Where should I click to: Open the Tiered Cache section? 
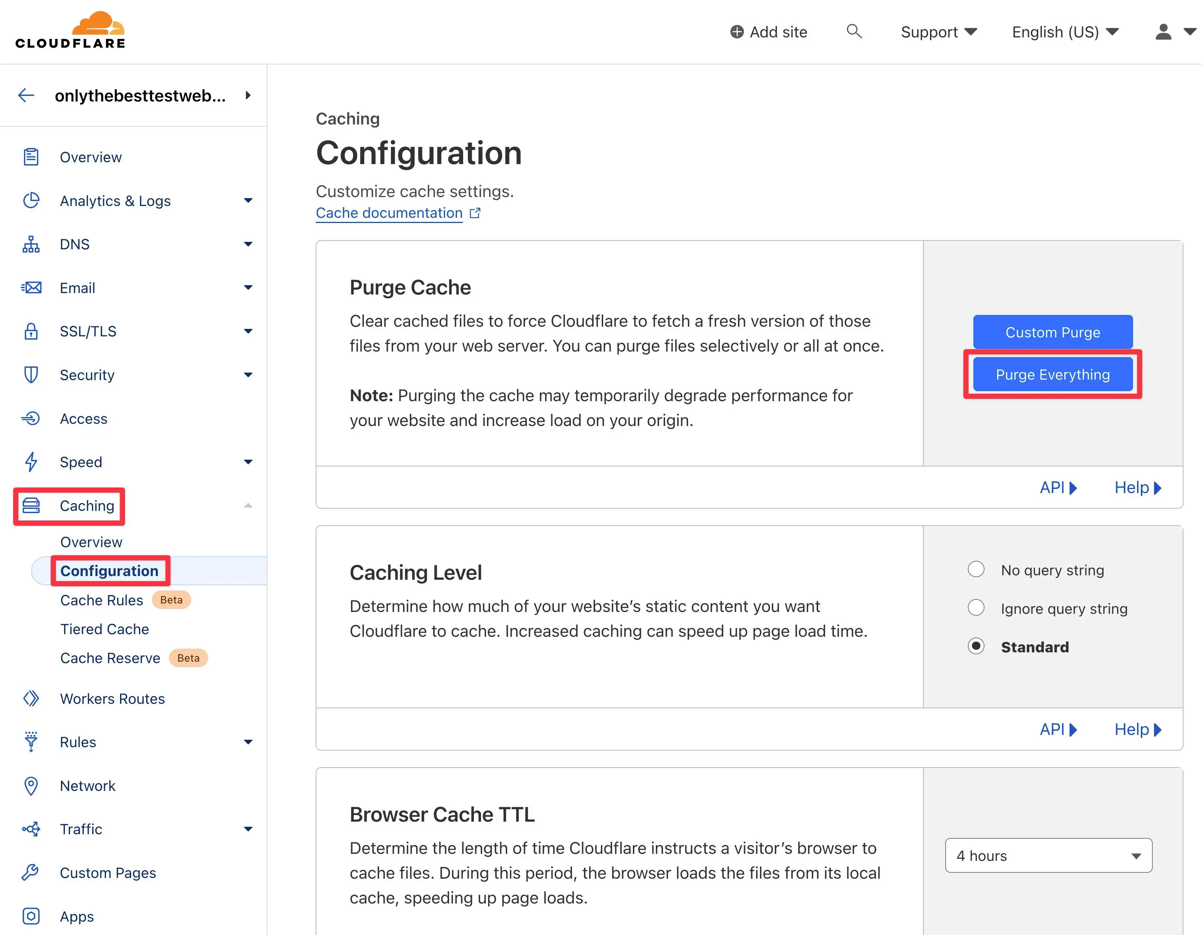[104, 629]
